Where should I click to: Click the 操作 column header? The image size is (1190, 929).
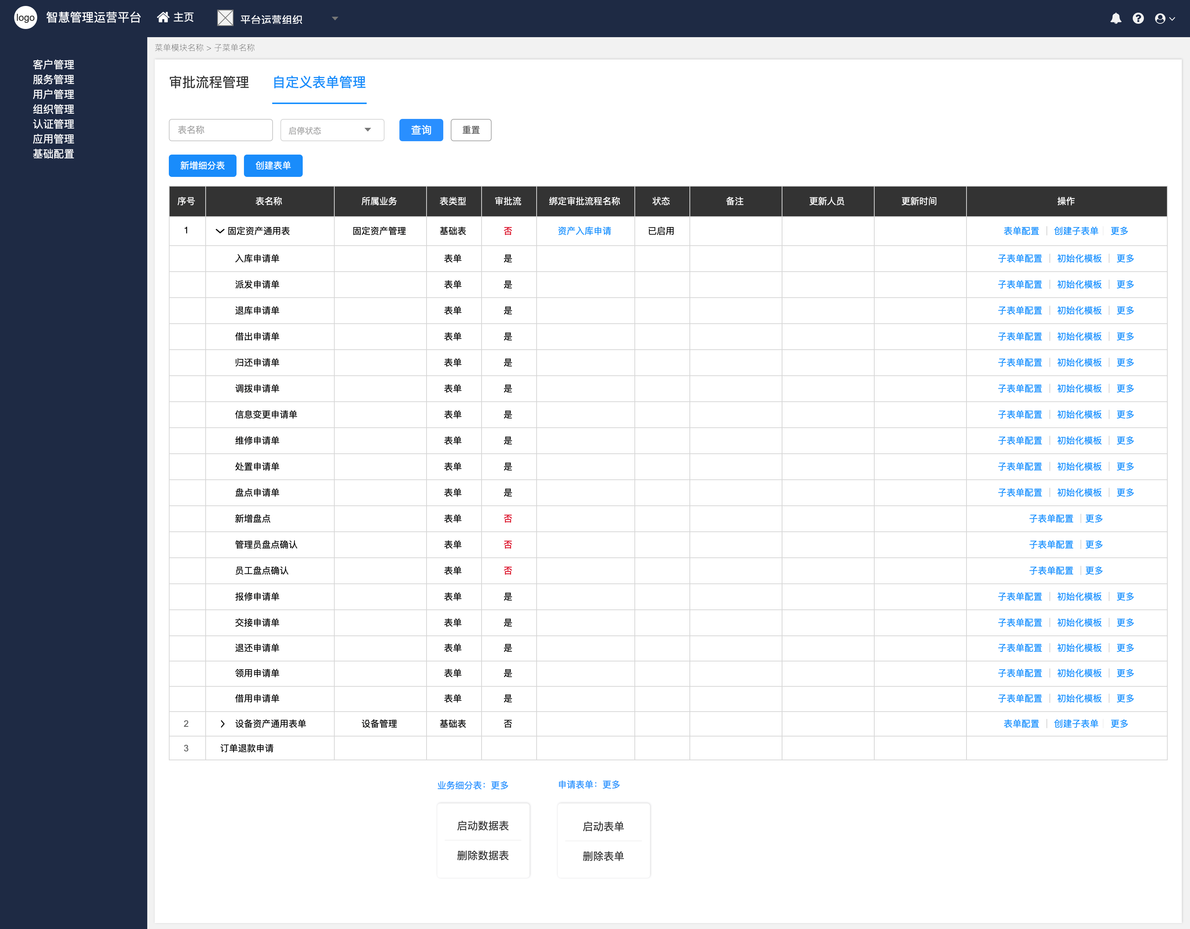[x=1066, y=201]
